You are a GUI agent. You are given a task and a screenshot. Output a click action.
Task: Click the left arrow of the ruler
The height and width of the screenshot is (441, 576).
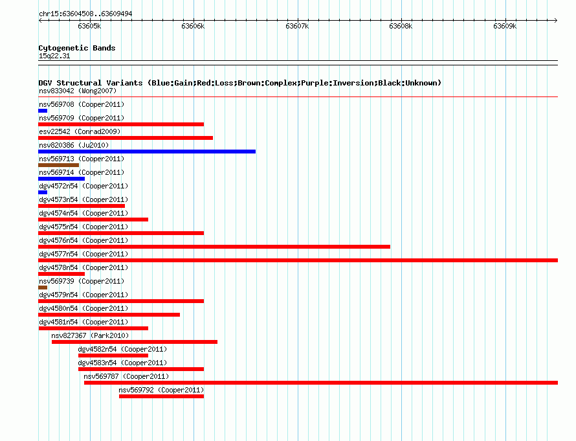click(40, 21)
